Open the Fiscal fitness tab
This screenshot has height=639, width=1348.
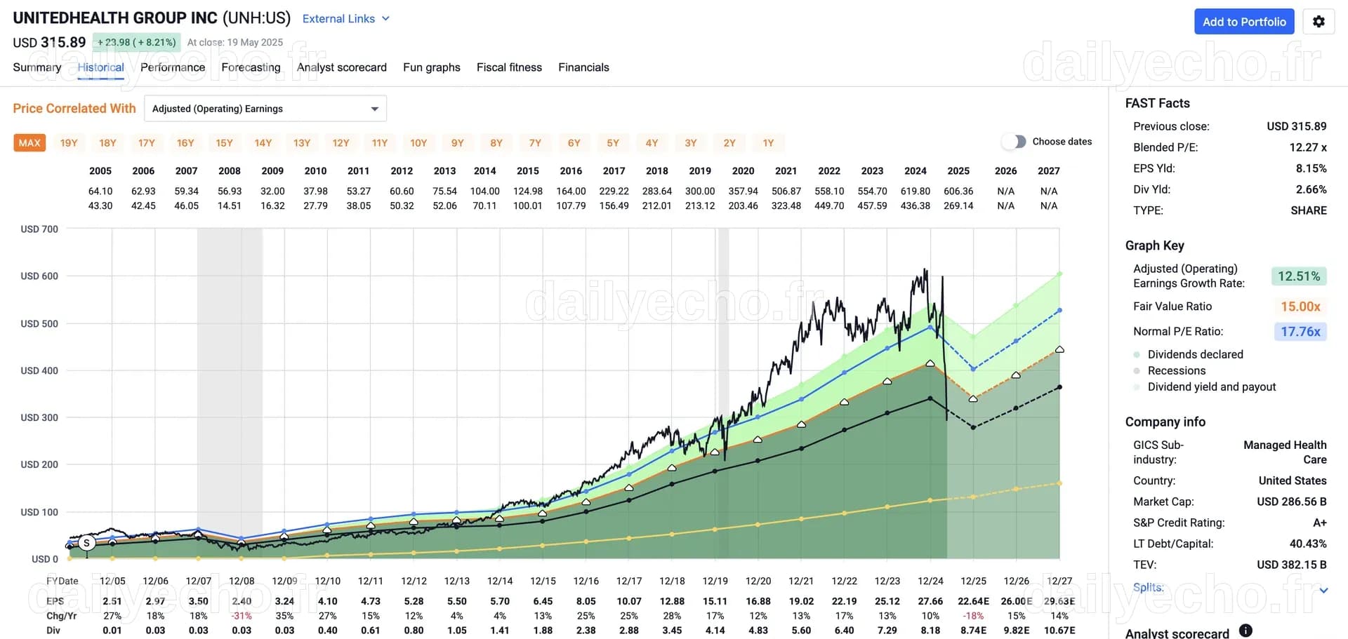509,67
